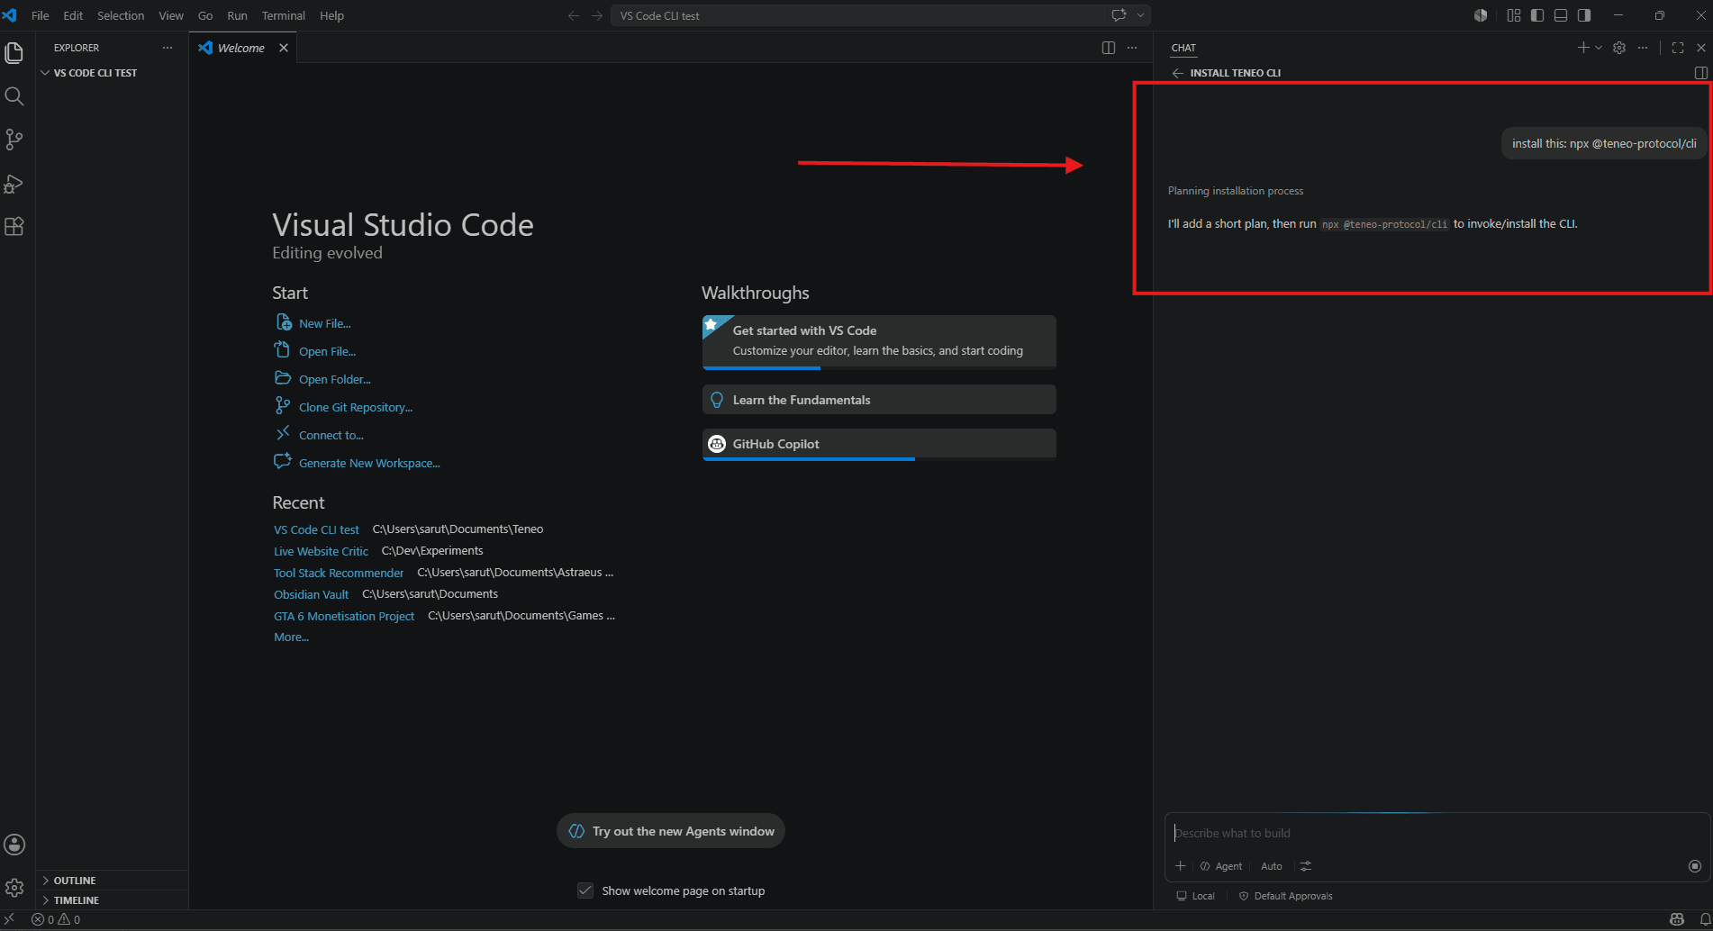This screenshot has width=1713, height=931.
Task: Split the editor right
Action: [1109, 48]
